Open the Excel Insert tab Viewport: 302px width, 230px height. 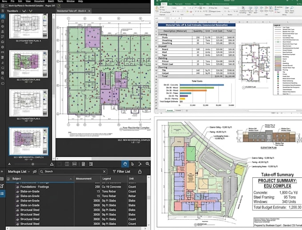pyautogui.click(x=171, y=4)
